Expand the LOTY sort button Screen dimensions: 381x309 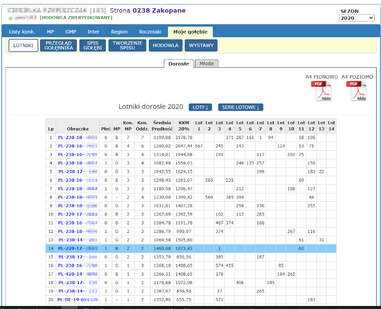coord(200,107)
